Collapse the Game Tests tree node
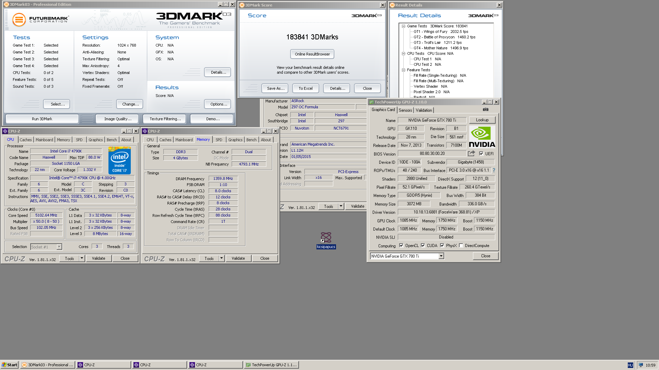Viewport: 659px width, 370px height. (404, 26)
